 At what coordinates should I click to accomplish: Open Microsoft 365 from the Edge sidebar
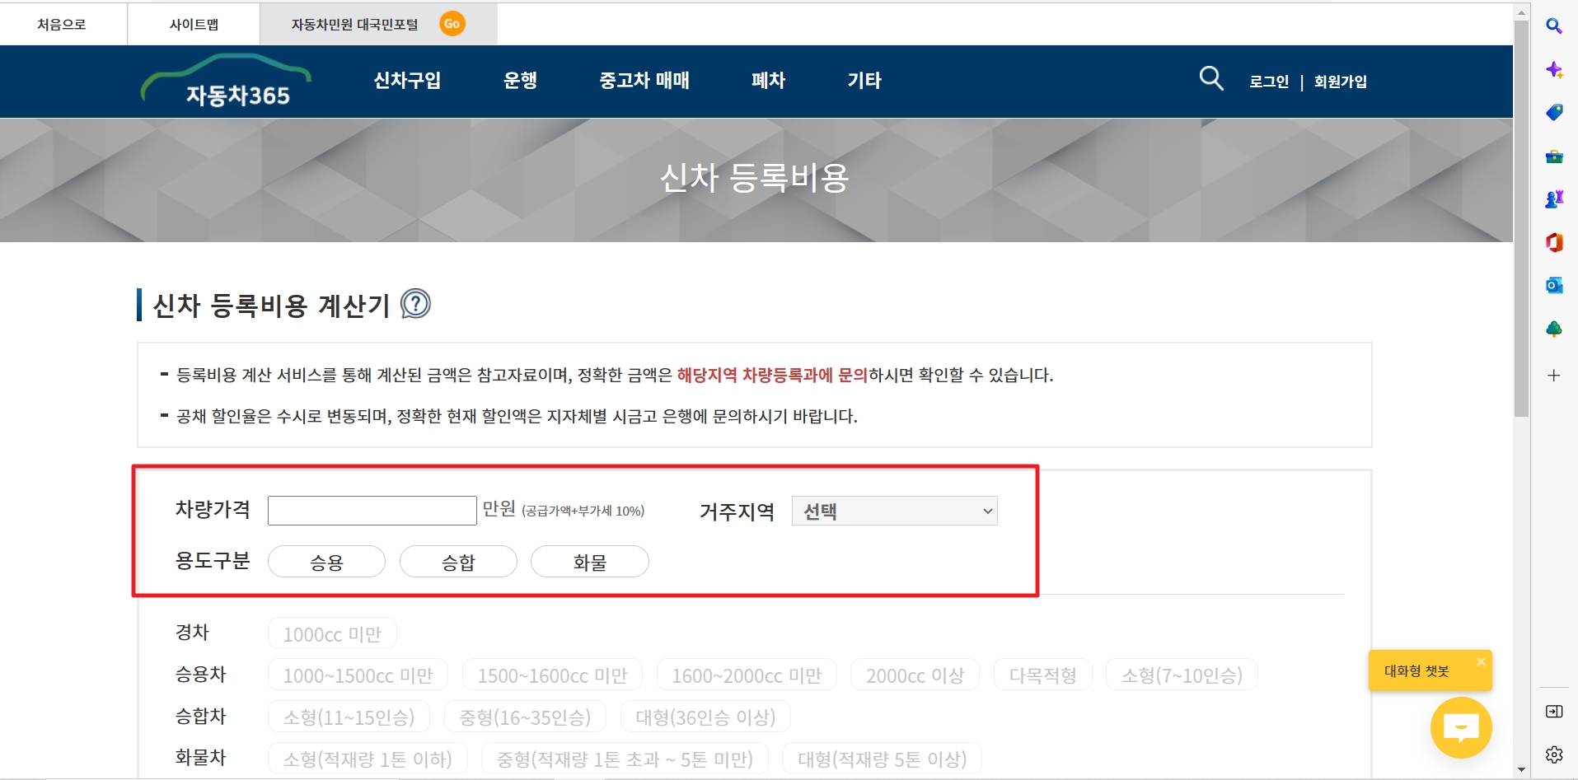click(1556, 243)
